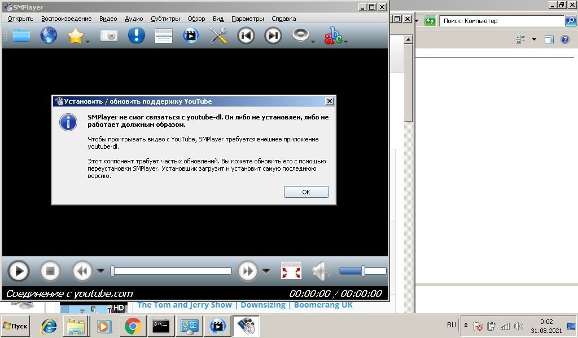The width and height of the screenshot is (578, 338).
Task: Launch Google Chrome from the taskbar
Action: [133, 326]
